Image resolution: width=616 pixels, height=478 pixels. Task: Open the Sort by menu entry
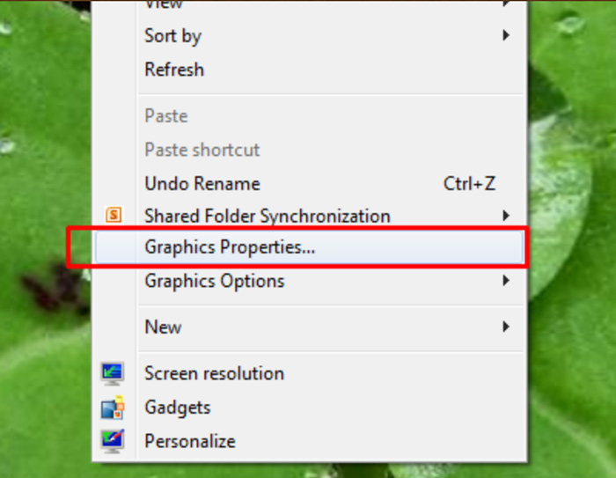click(x=172, y=36)
